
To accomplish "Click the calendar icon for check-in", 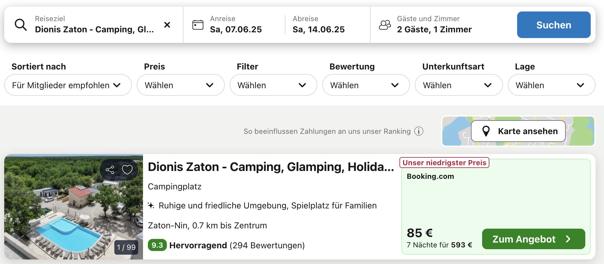I will coord(198,25).
